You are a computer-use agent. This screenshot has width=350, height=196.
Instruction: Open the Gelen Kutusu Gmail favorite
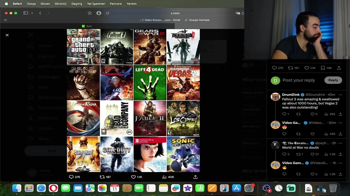point(160,20)
